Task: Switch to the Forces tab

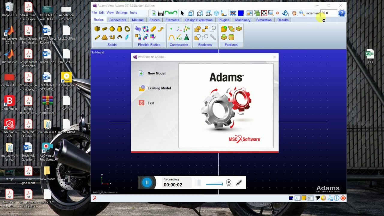Action: 154,20
